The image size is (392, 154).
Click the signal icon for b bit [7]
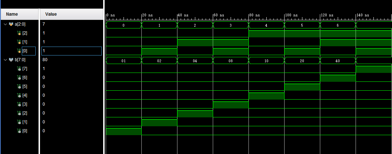pos(19,69)
